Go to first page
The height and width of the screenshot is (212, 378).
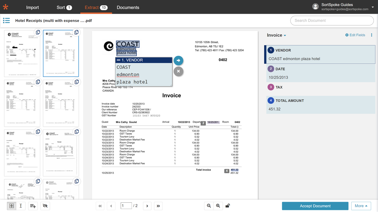(x=100, y=206)
